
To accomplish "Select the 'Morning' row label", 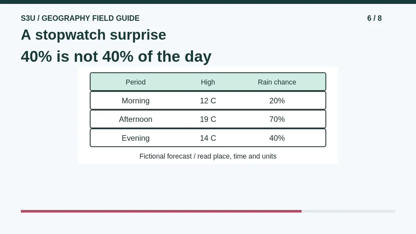I will point(136,101).
